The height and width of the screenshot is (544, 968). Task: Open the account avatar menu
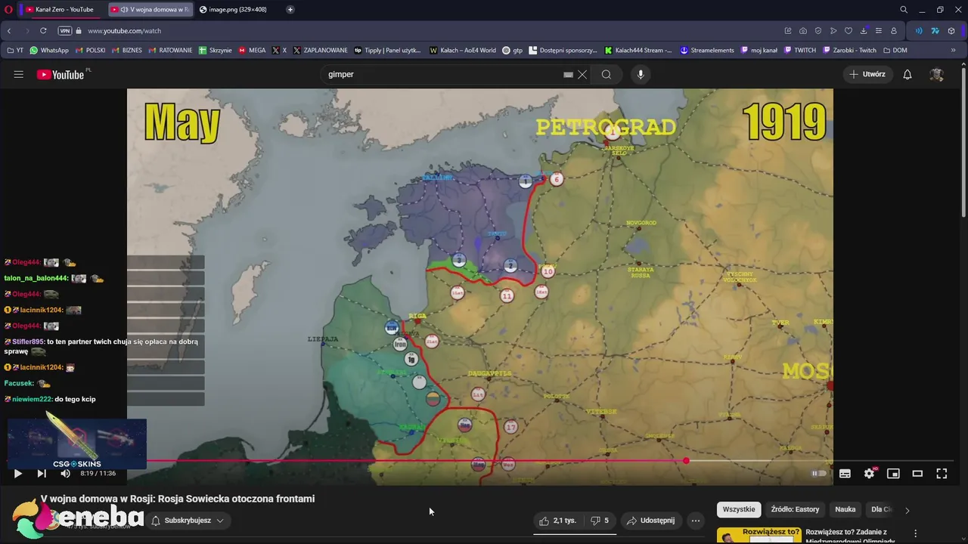pyautogui.click(x=936, y=74)
